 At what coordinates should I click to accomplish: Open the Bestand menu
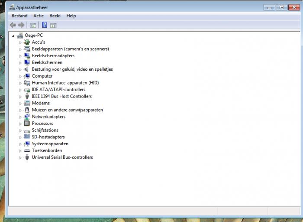(x=19, y=16)
